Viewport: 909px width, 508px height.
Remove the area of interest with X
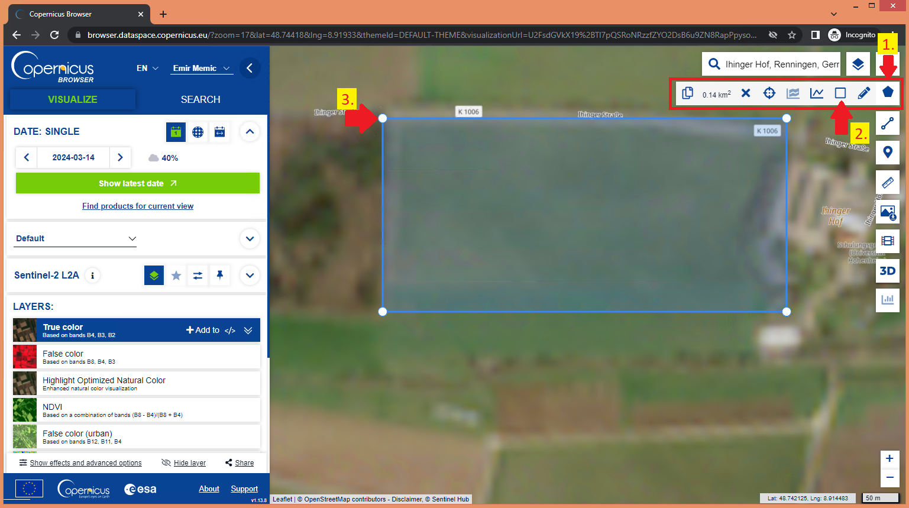[x=746, y=93]
